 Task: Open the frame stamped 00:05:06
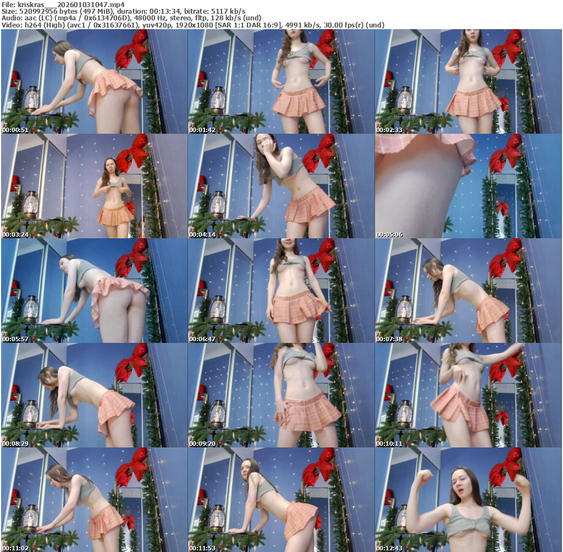tap(468, 186)
